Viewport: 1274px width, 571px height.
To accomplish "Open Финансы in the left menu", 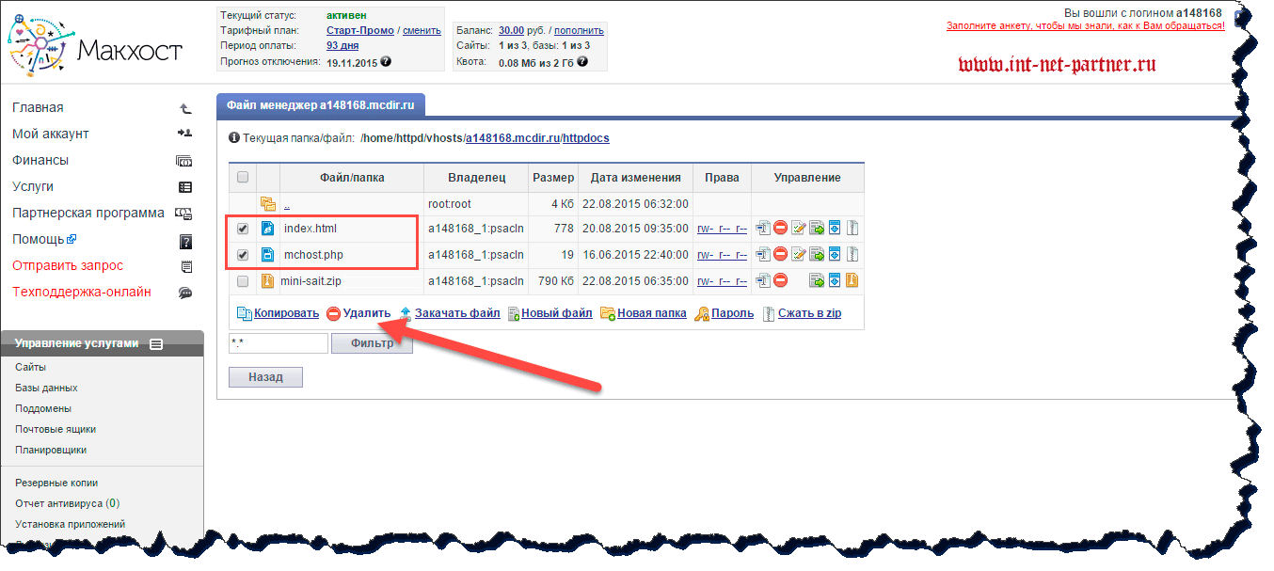I will point(40,161).
